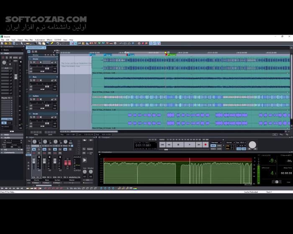Mute the Guitars track in arranger
Image resolution: width=293 pixels, height=234 pixels.
(34, 99)
